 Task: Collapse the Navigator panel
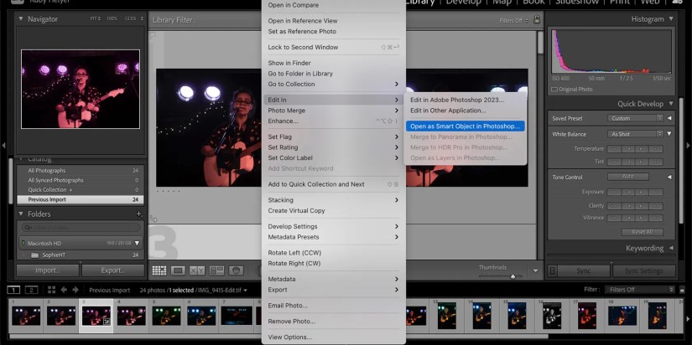(21, 19)
